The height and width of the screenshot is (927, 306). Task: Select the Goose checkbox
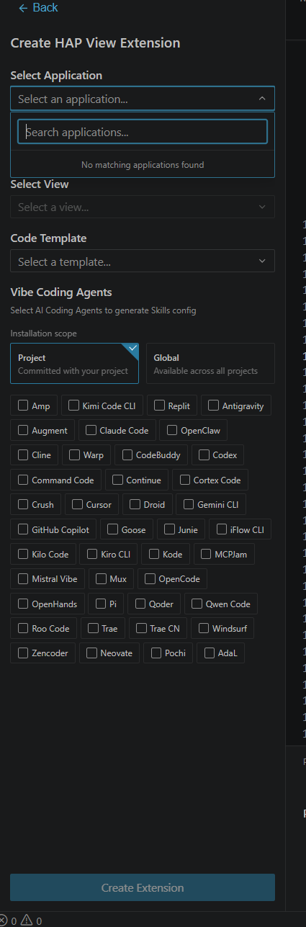coord(113,529)
